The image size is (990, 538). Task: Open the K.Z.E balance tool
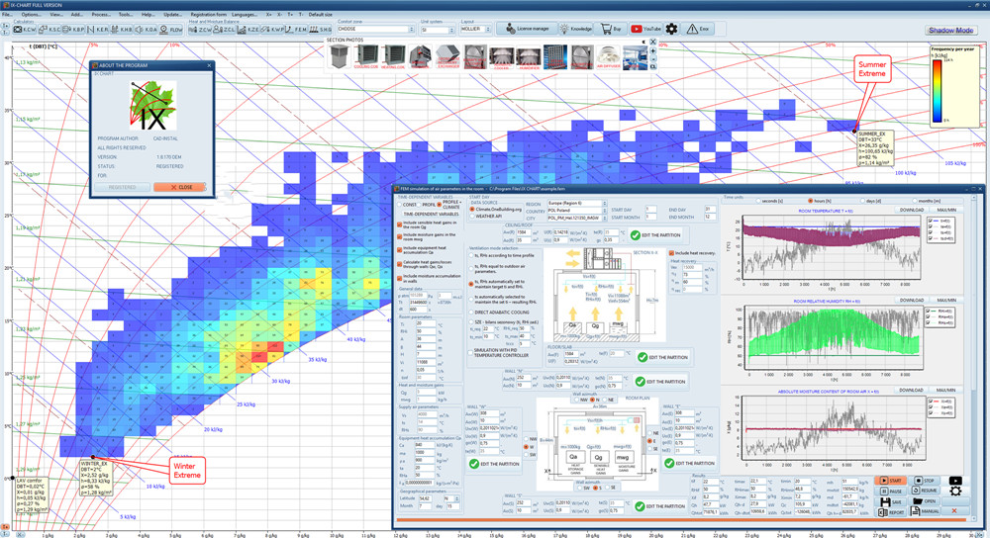click(248, 30)
